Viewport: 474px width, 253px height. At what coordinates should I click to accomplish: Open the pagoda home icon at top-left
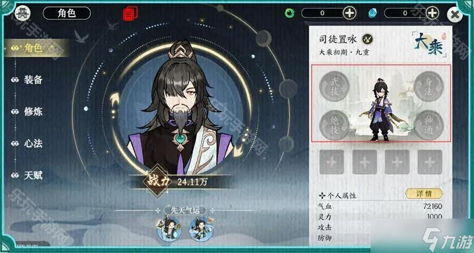(x=22, y=13)
